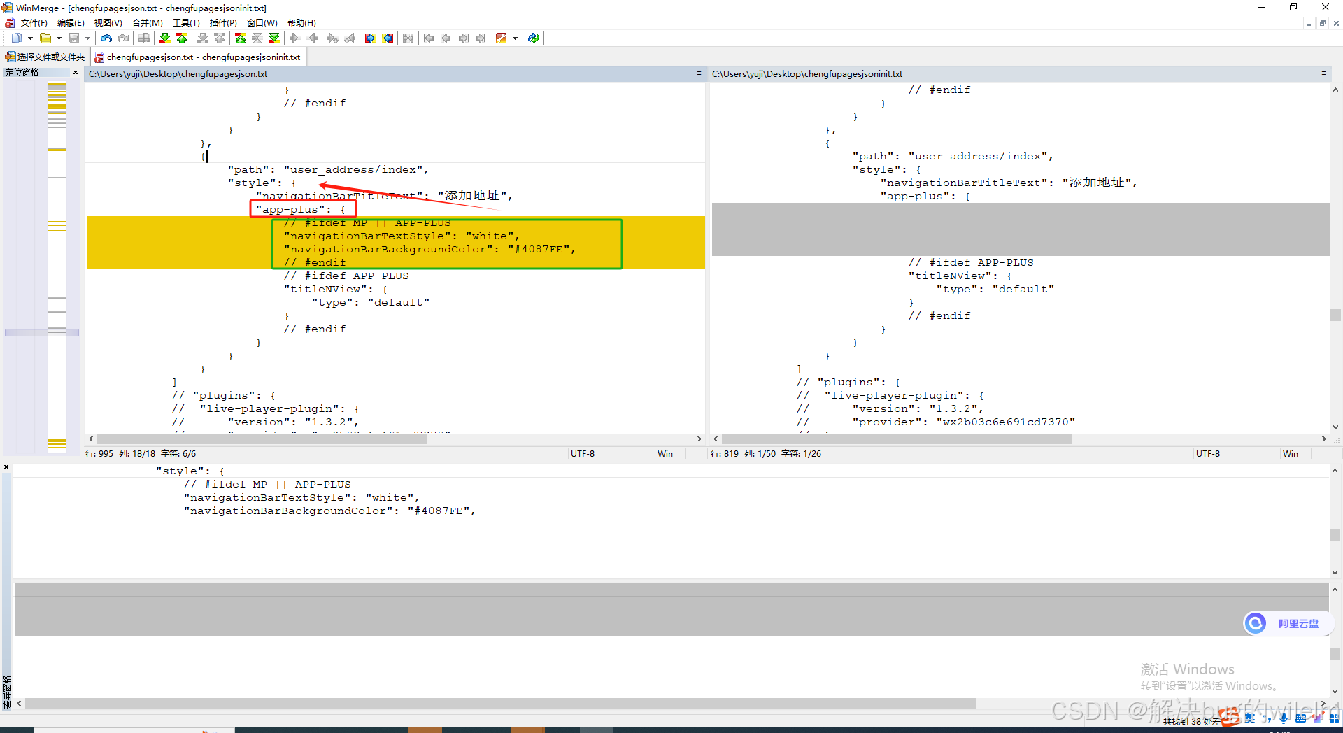Image resolution: width=1343 pixels, height=733 pixels.
Task: Refresh the comparison
Action: coord(534,38)
